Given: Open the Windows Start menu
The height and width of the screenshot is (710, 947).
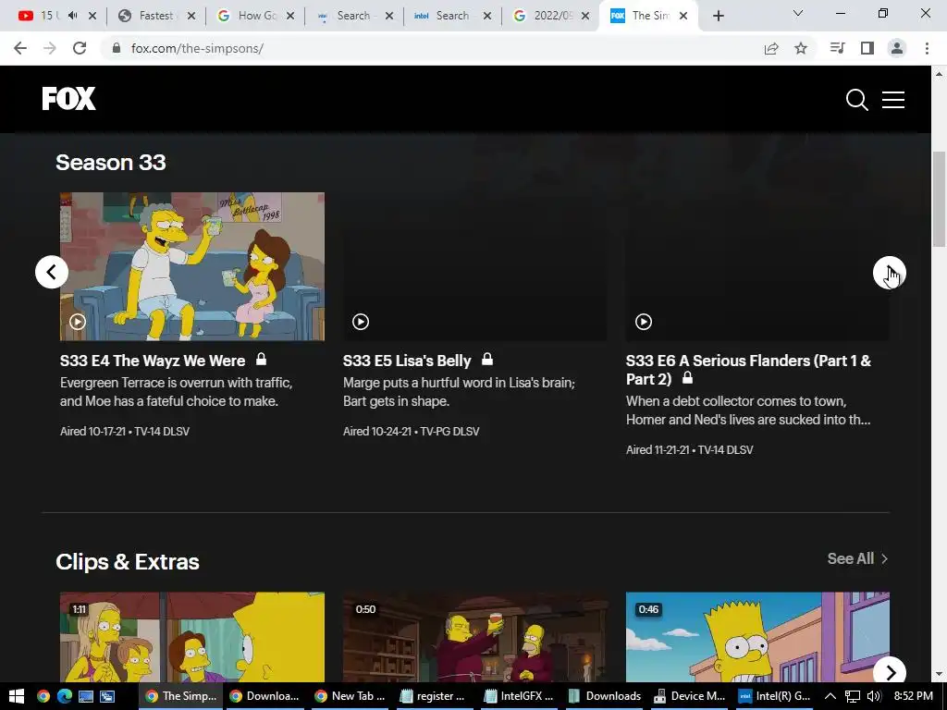Looking at the screenshot, I should tap(17, 696).
